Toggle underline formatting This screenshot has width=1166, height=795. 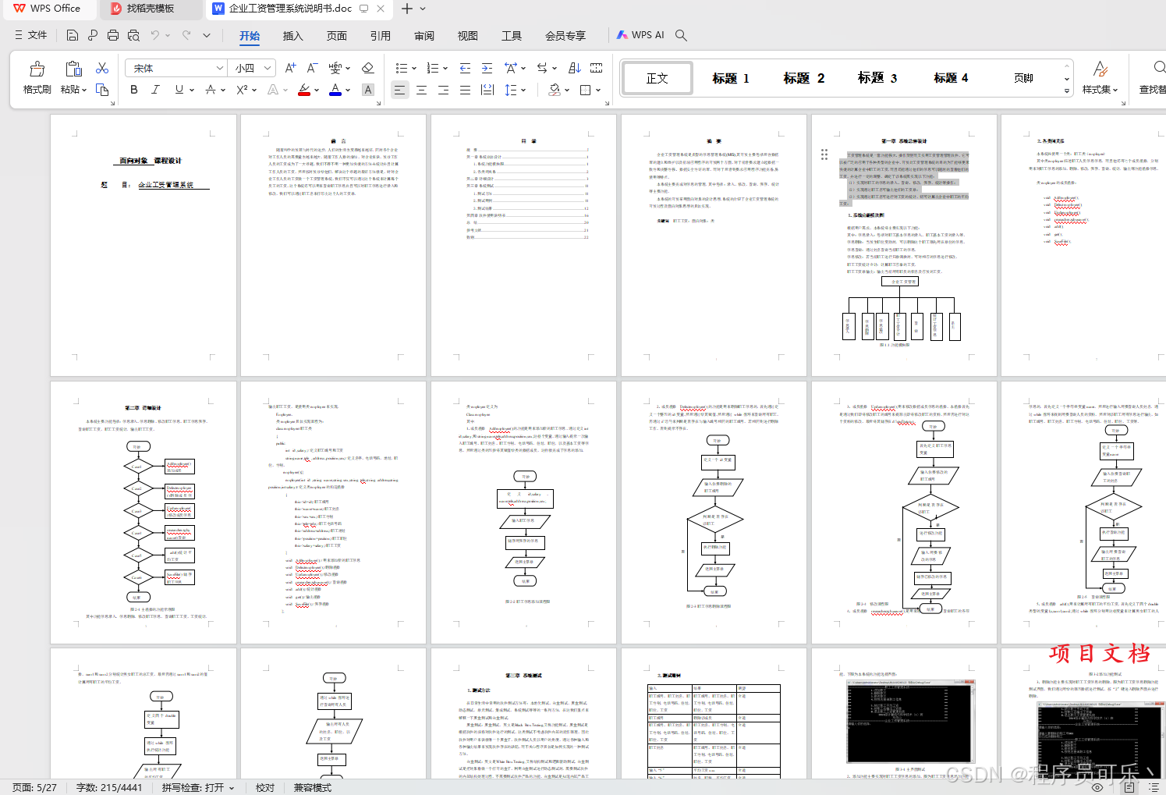tap(179, 90)
